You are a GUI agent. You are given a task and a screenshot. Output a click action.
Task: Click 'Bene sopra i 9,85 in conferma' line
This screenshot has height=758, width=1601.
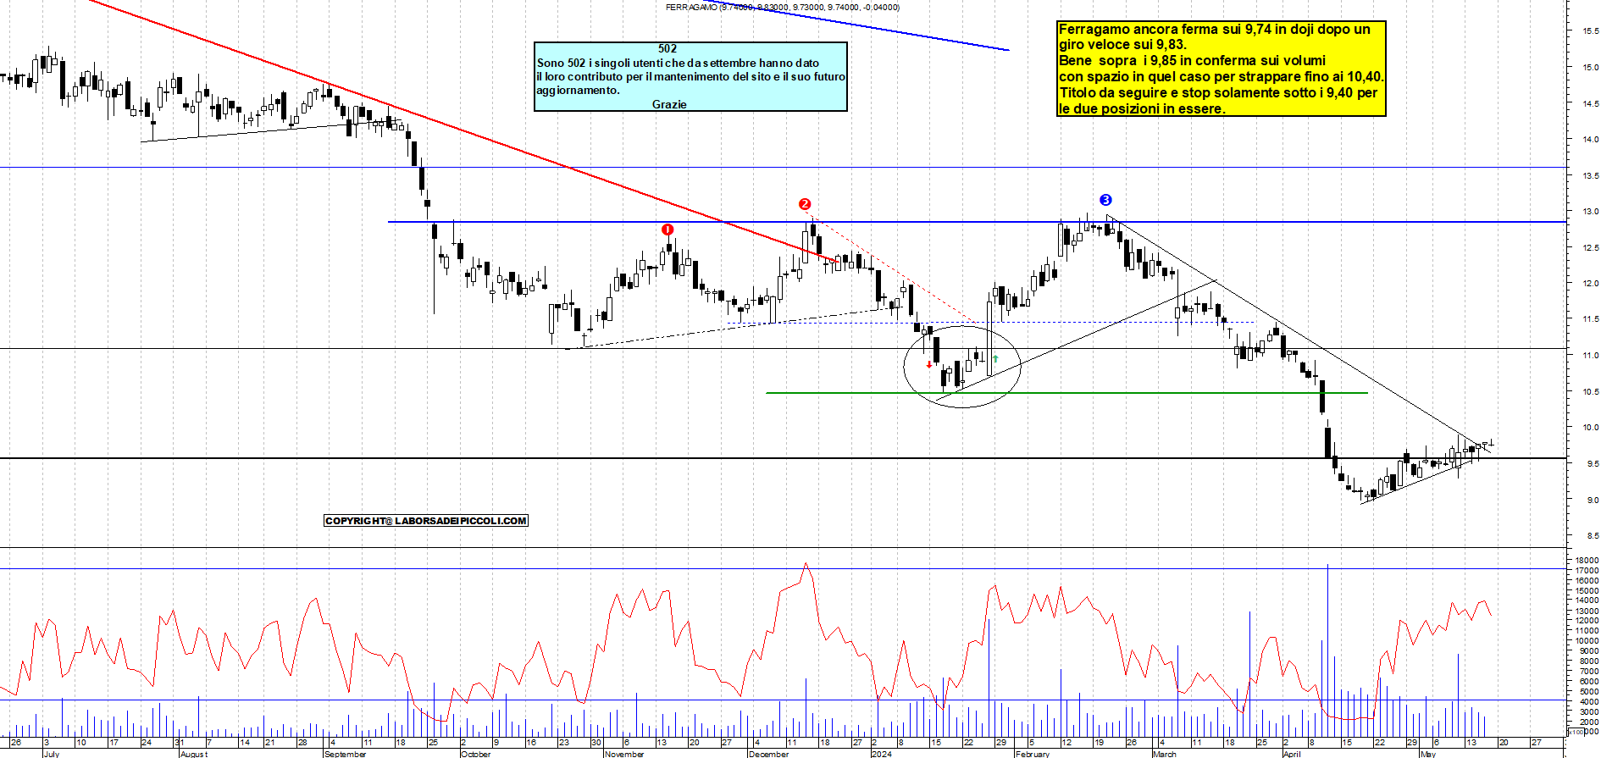(1192, 61)
